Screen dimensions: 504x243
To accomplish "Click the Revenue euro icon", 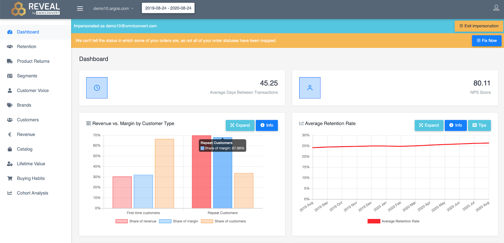I will [10, 135].
